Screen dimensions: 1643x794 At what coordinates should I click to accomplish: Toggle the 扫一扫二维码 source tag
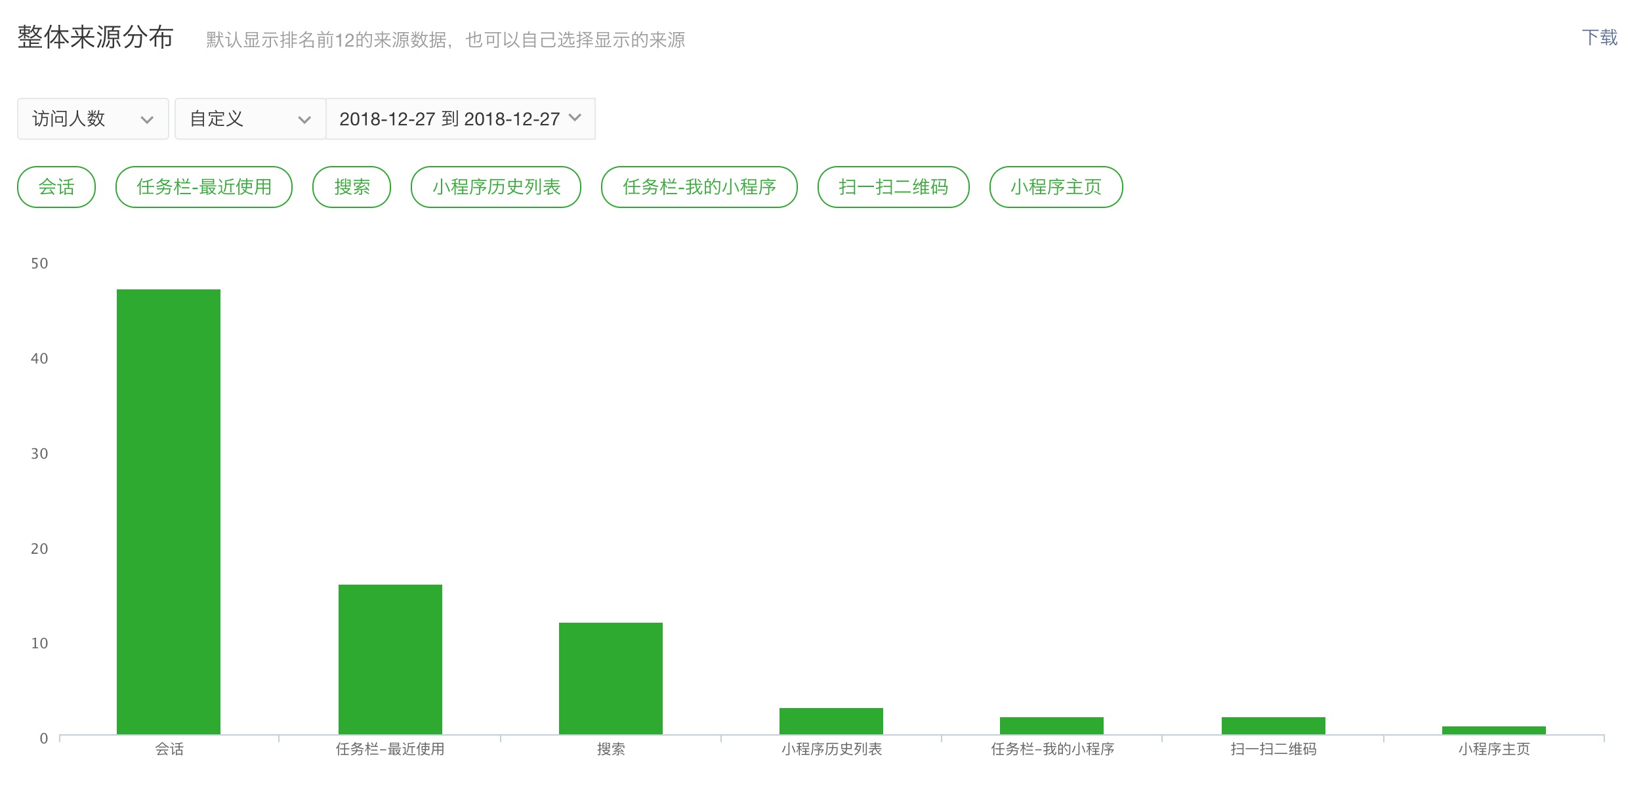click(894, 187)
